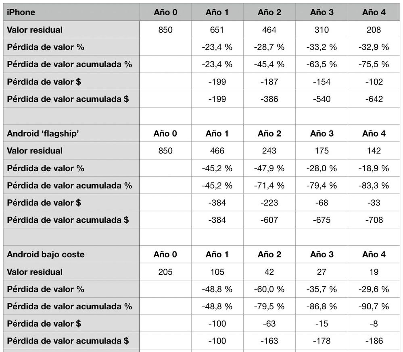Viewport: 403px width, 352px height.
Task: Click the iPhone cell showing -28,7 %
Action: coord(269,47)
